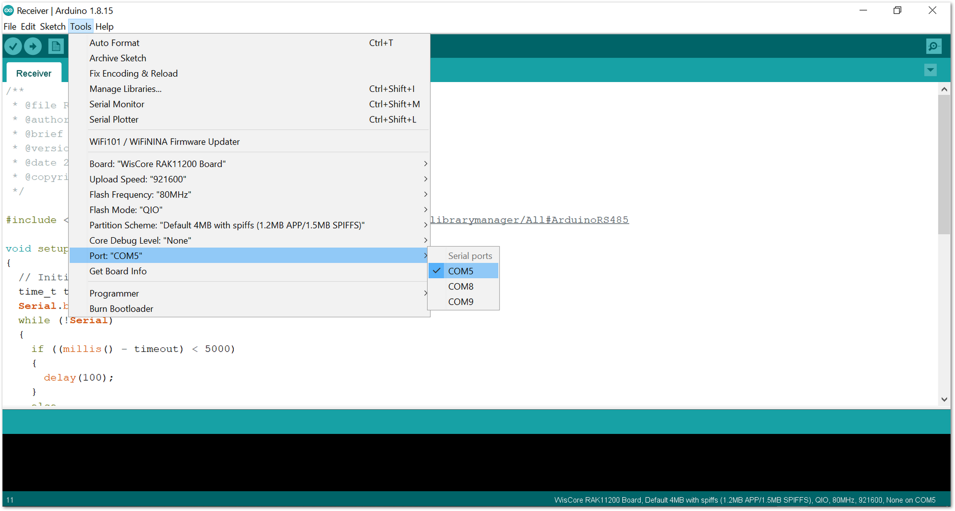Minimize the Arduino window
Image resolution: width=955 pixels, height=511 pixels.
863,10
